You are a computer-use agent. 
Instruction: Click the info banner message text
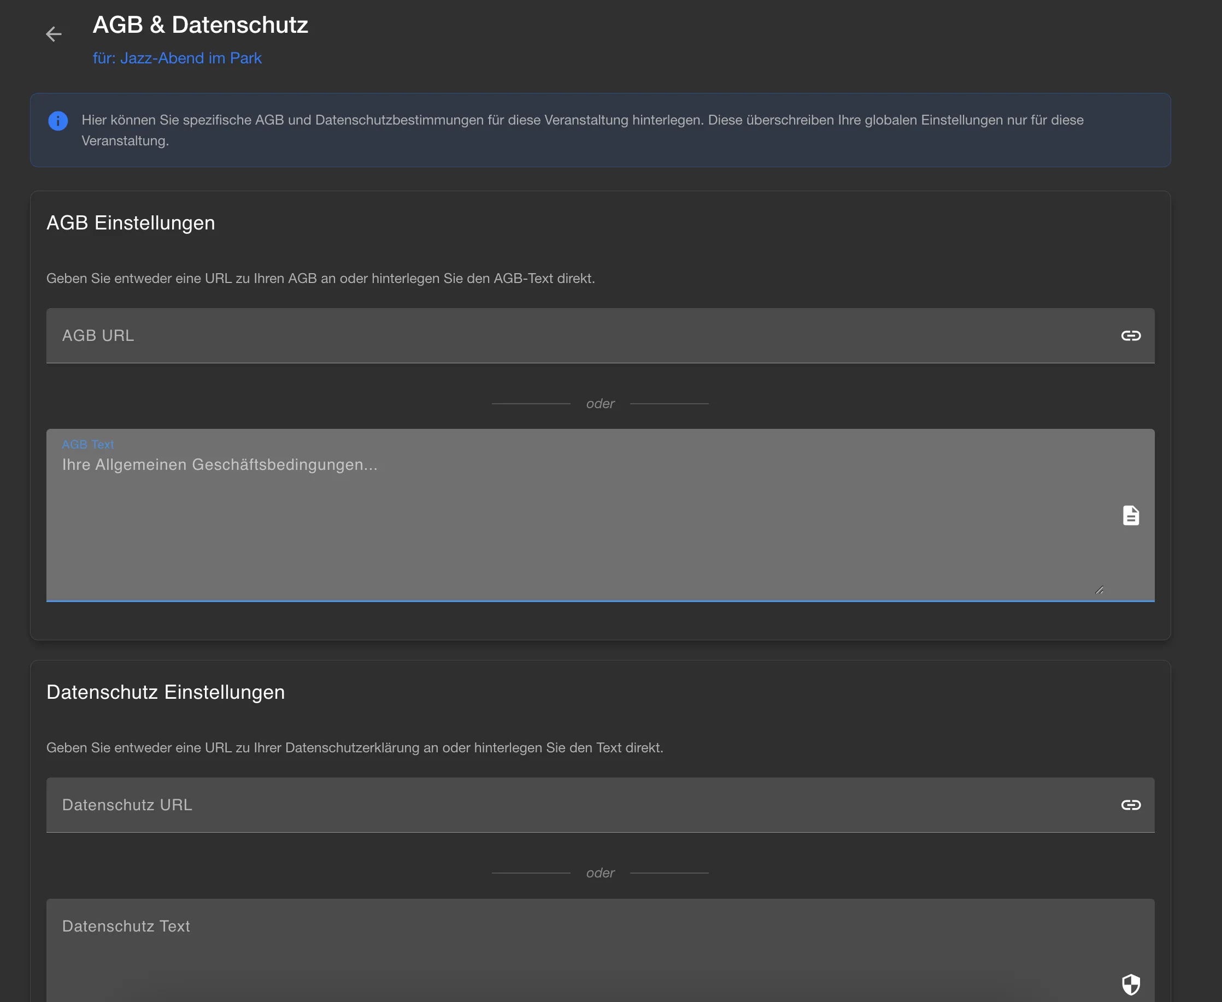pos(582,120)
